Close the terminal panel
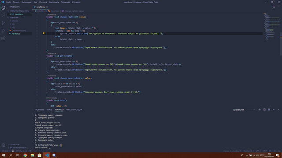This screenshot has height=158, width=282. point(278,109)
